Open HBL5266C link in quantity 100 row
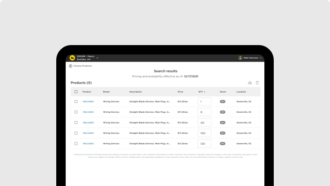Screen dimensions: 330x186 [89, 133]
